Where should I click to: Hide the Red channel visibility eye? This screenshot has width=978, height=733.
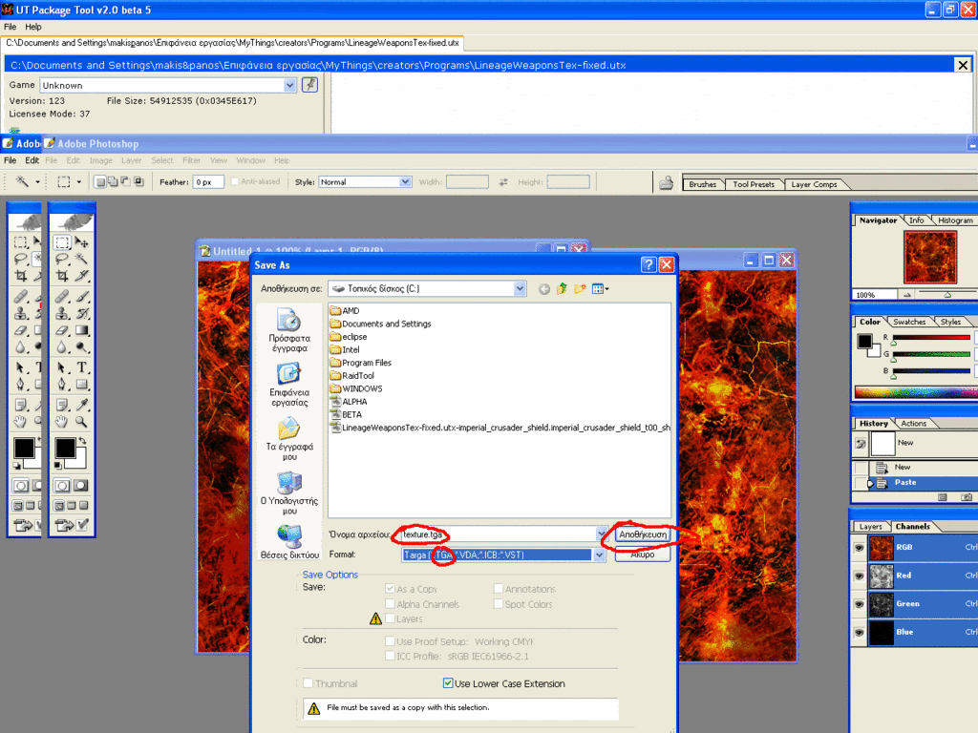point(860,576)
